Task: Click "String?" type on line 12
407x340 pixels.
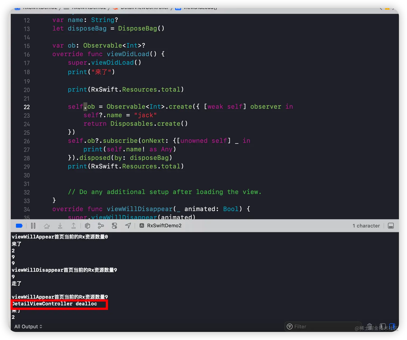Action: (x=104, y=20)
